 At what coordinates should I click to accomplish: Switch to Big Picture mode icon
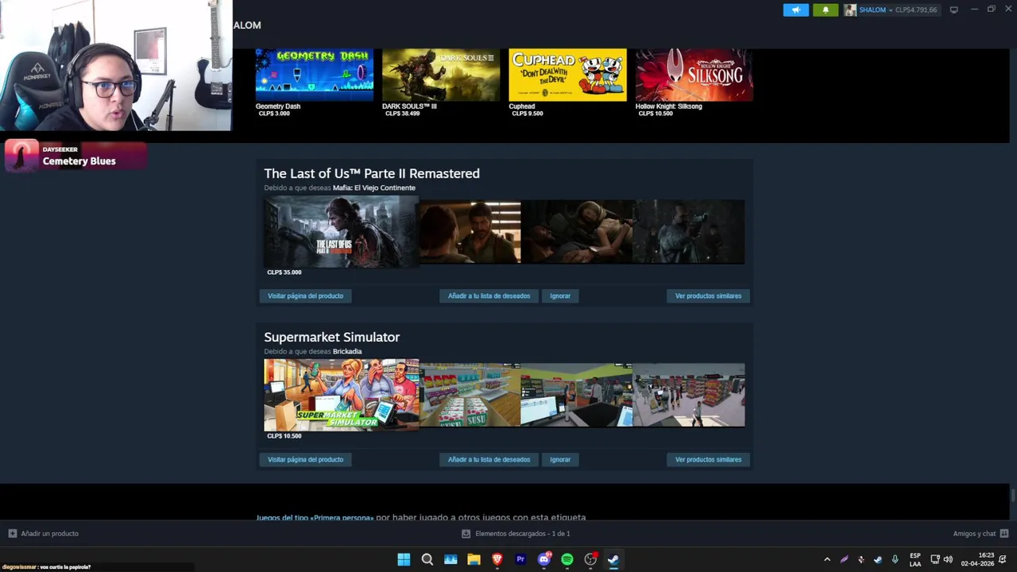coord(954,10)
